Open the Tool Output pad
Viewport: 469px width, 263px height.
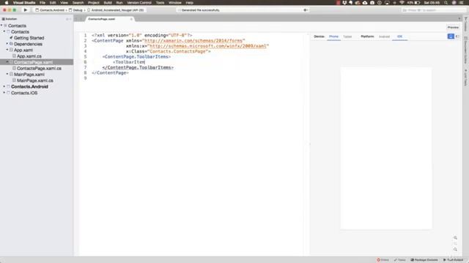(453, 260)
